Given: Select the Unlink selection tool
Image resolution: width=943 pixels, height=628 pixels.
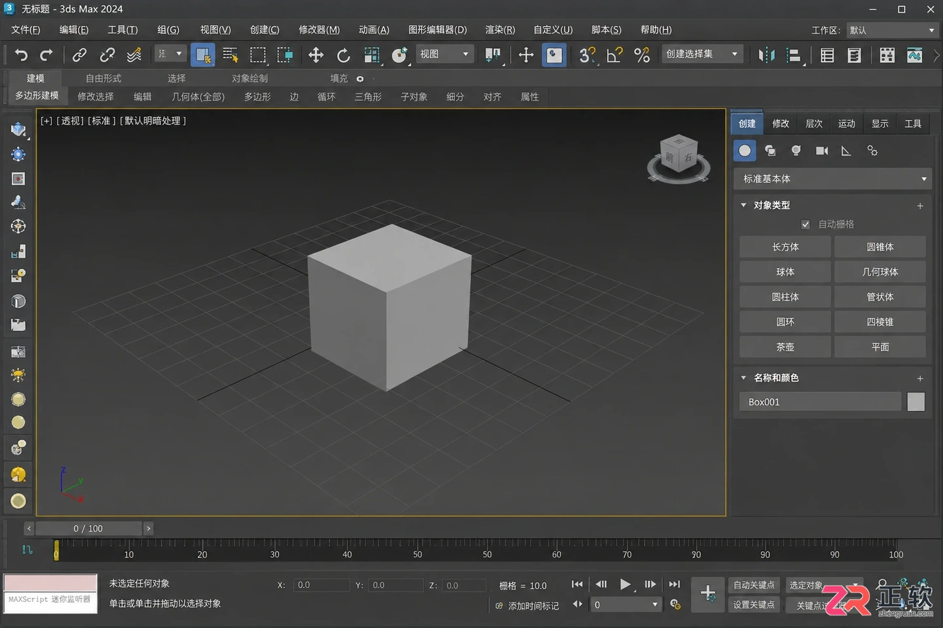Looking at the screenshot, I should 107,55.
